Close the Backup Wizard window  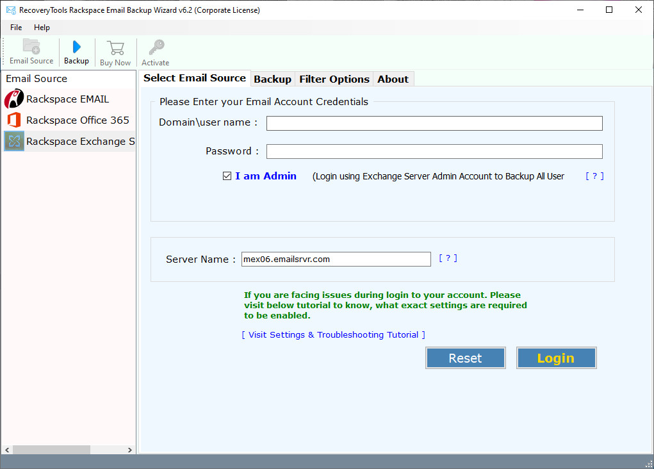[639, 10]
